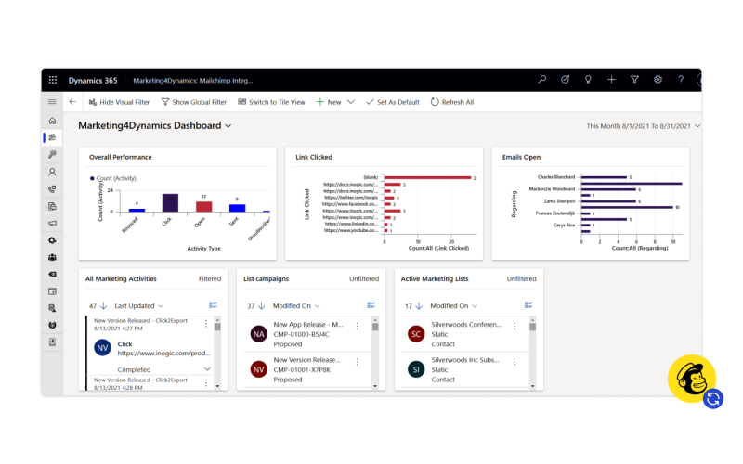Image resolution: width=743 pixels, height=464 pixels.
Task: Open the help question mark icon
Action: coord(681,80)
